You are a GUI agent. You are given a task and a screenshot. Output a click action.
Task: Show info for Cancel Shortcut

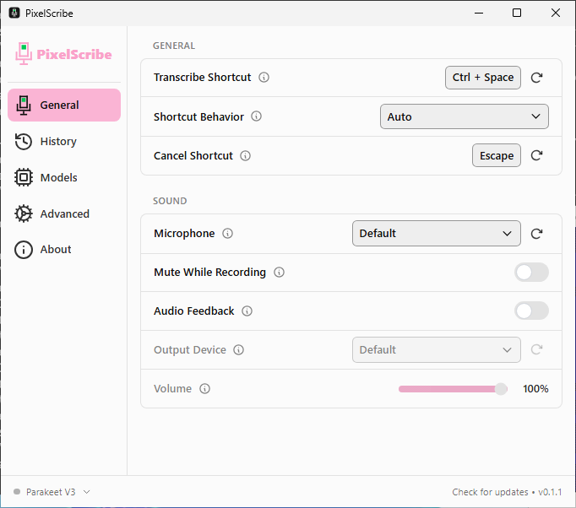246,155
